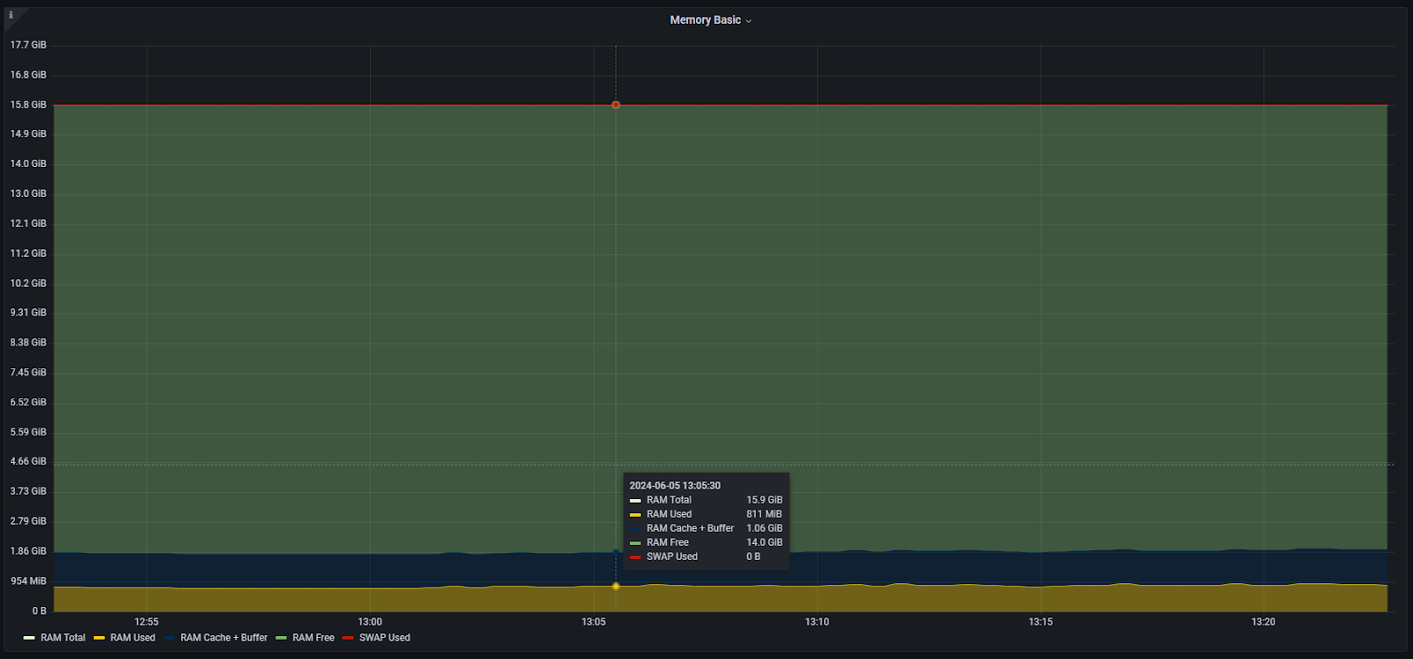1413x659 pixels.
Task: Click the green RAM Free legend swatch
Action: [x=281, y=638]
